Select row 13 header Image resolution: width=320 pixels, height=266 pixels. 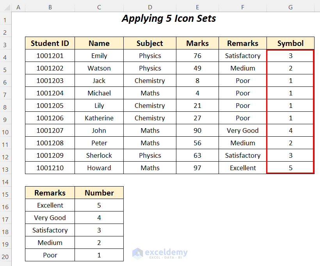(5, 168)
